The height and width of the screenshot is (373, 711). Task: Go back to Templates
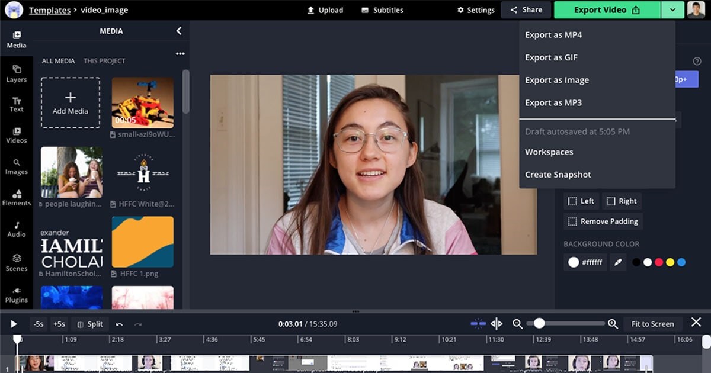(x=49, y=9)
